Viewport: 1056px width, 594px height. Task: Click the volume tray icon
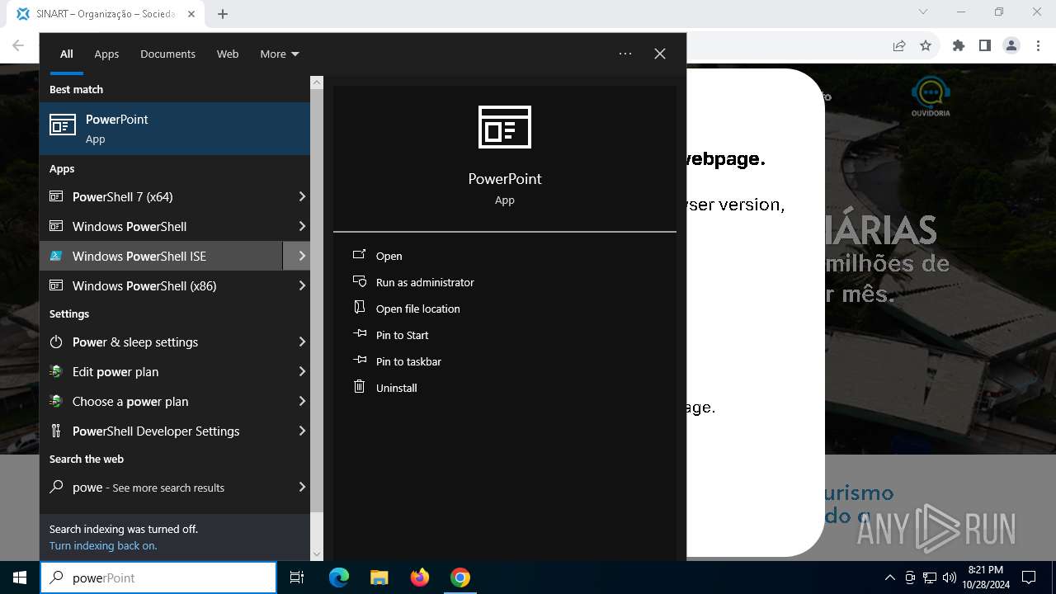tap(950, 577)
